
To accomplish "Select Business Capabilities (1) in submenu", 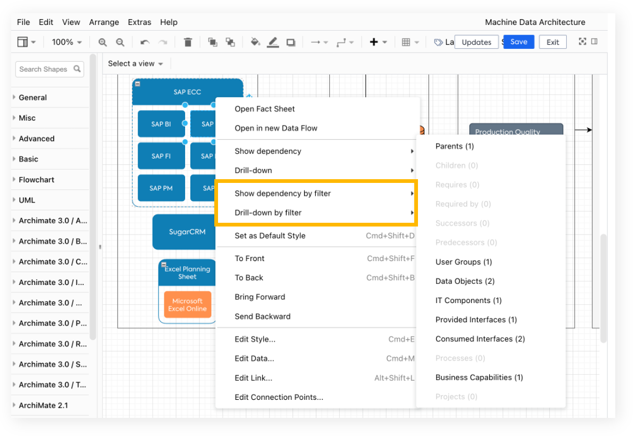I will click(491, 377).
